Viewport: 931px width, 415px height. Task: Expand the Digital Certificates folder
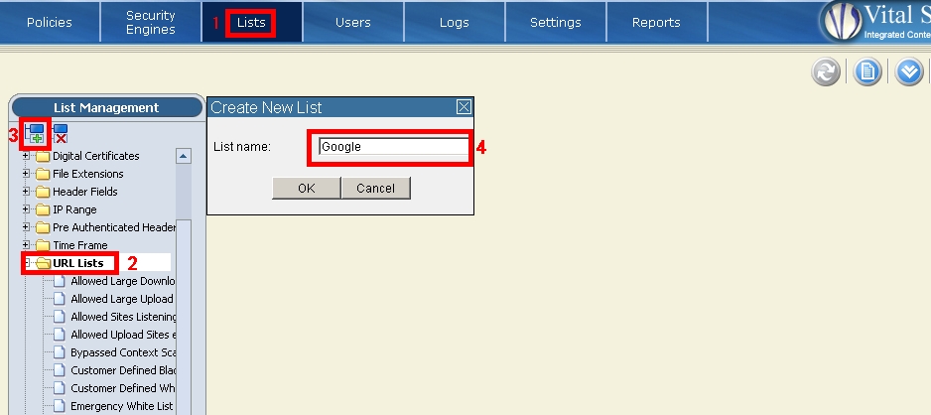(x=27, y=156)
